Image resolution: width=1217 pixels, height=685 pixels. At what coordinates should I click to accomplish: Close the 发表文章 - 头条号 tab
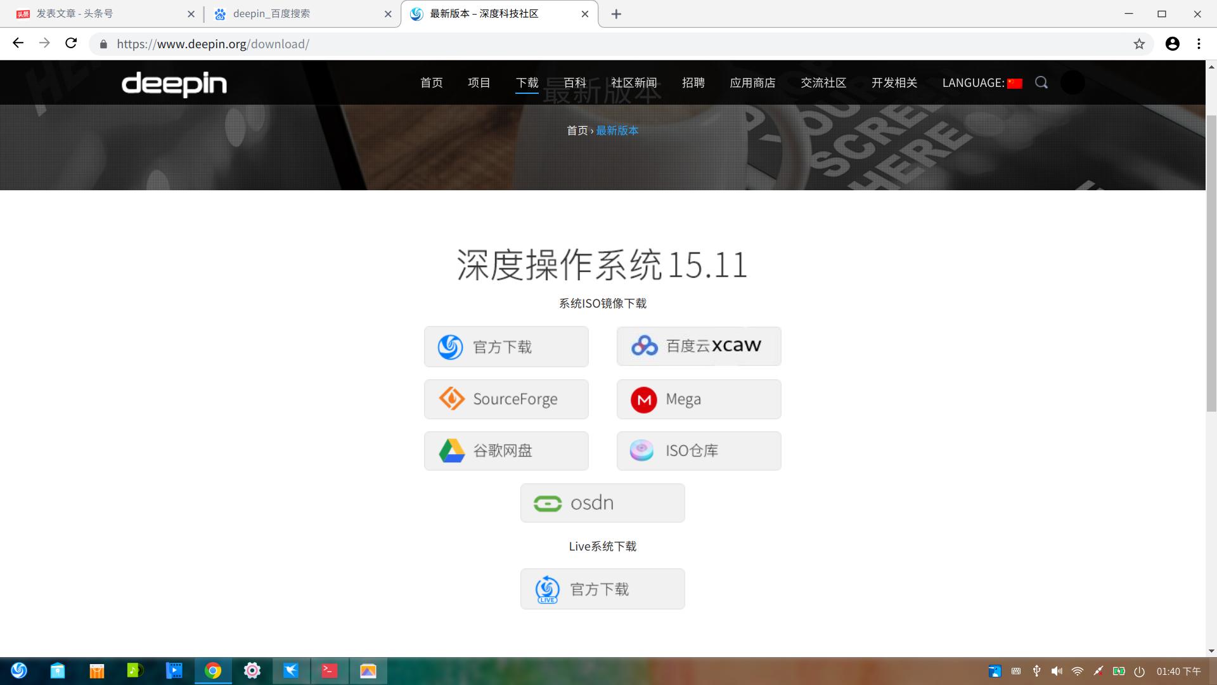pos(191,14)
